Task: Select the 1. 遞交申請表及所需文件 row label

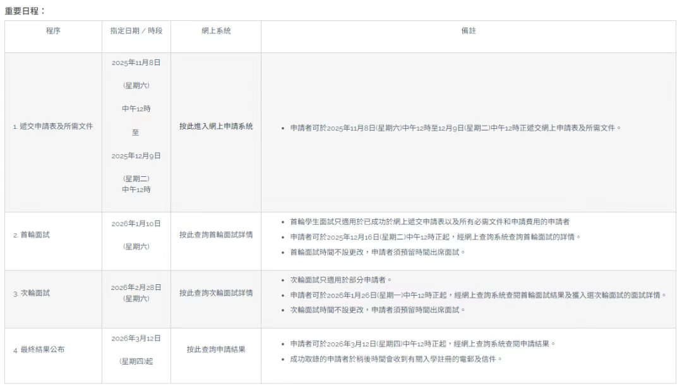Action: [x=53, y=126]
